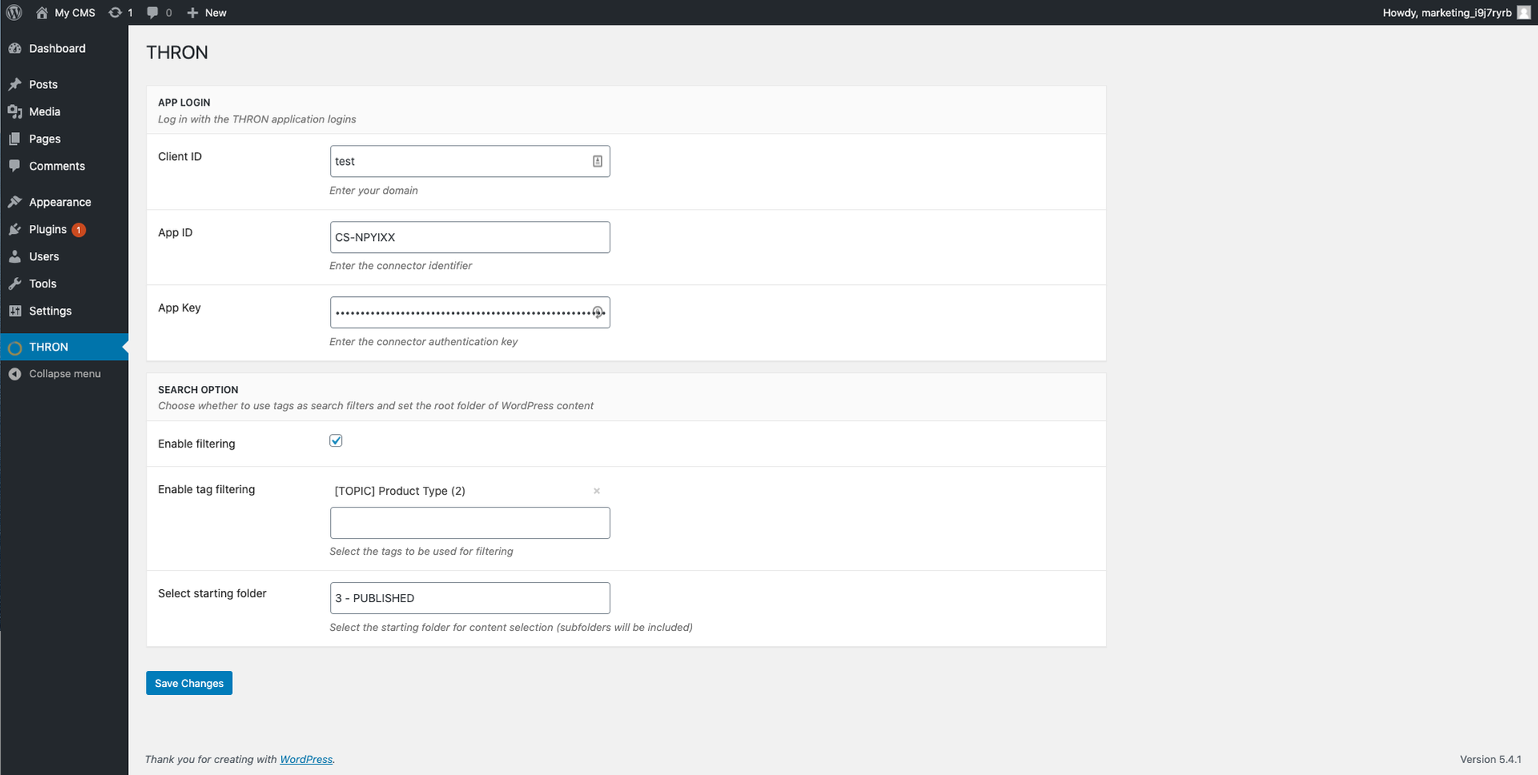The height and width of the screenshot is (775, 1538).
Task: Click the "SEARCH OPTION" section heading
Action: click(198, 390)
